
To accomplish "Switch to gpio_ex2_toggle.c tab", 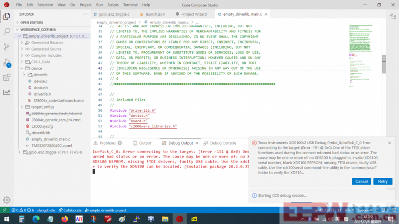I will coord(114,14).
